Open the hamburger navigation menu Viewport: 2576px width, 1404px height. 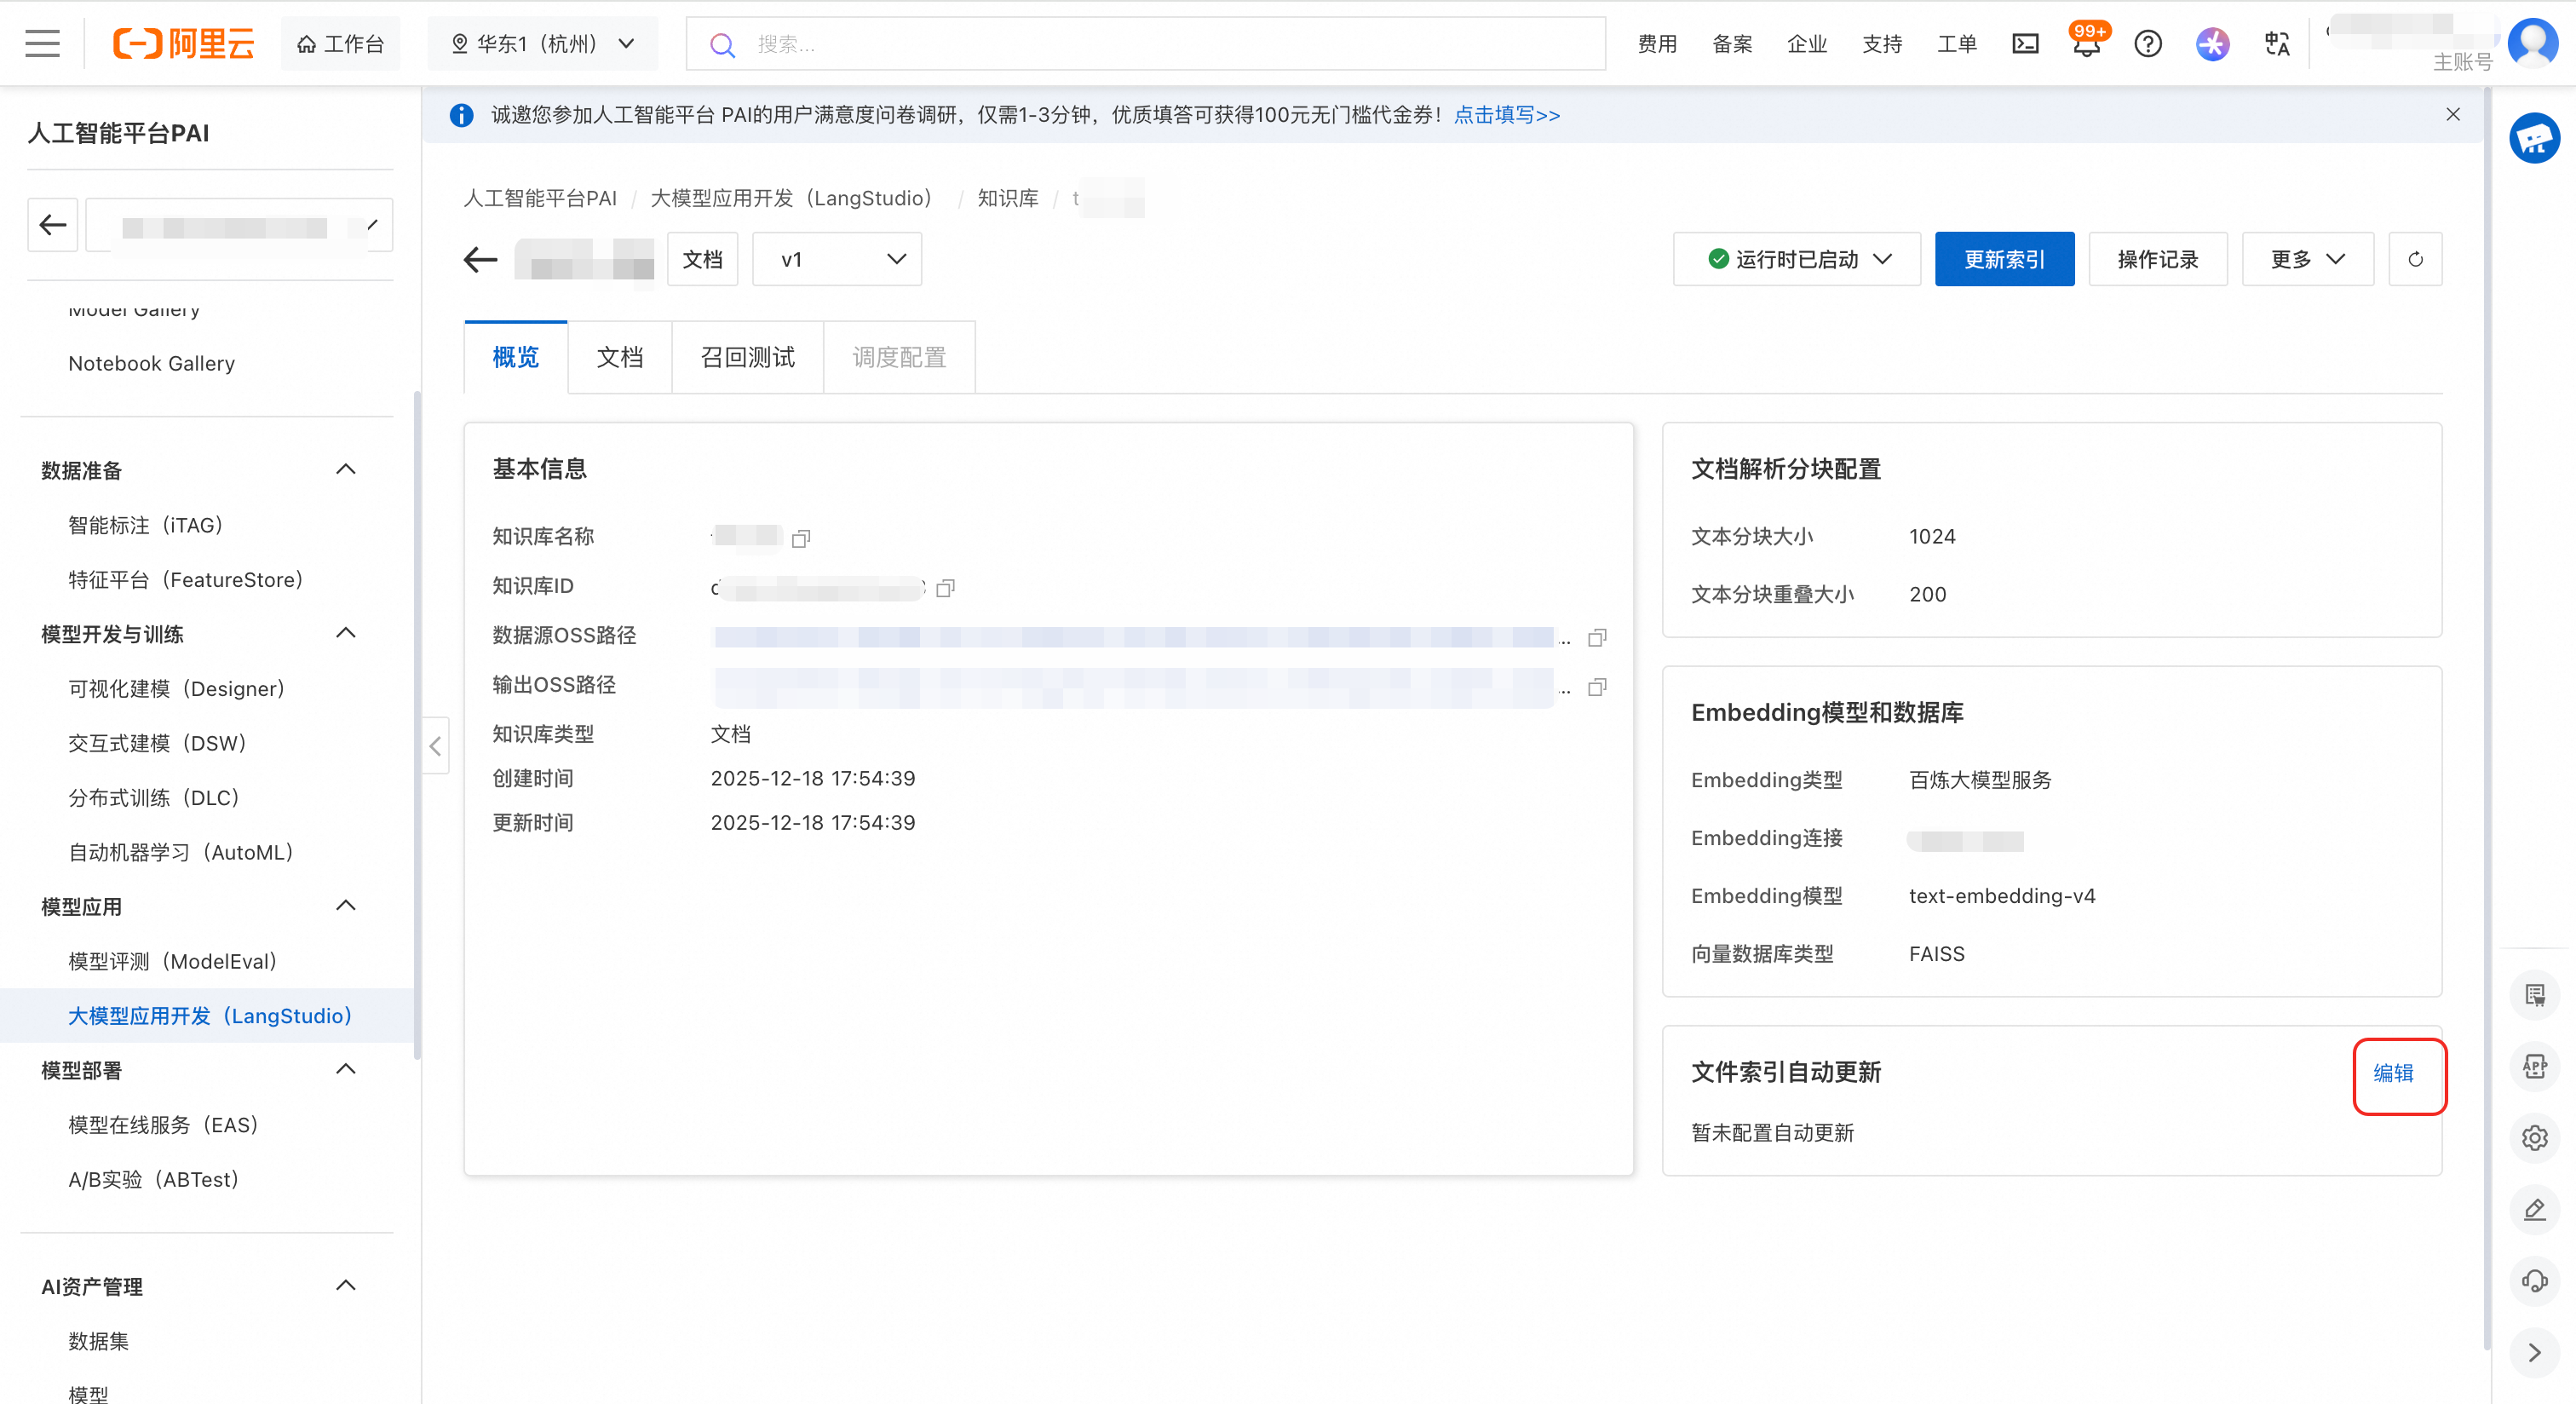point(42,44)
